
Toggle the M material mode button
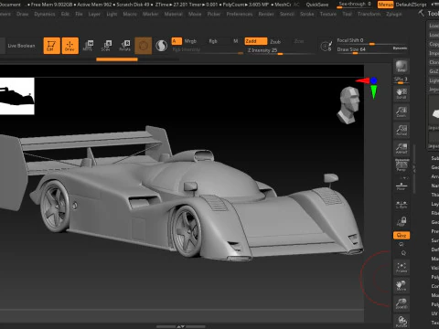point(236,41)
